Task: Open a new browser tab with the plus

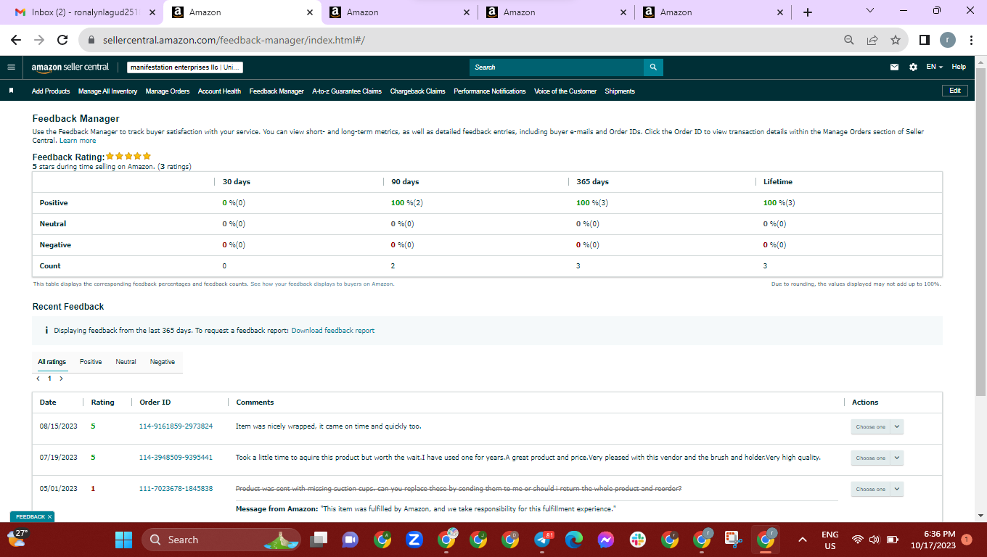Action: click(808, 12)
